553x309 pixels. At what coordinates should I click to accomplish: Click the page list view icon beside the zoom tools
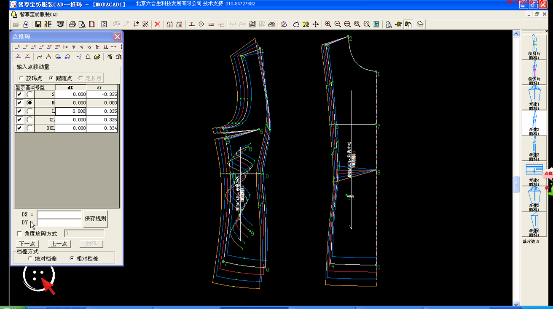click(376, 24)
